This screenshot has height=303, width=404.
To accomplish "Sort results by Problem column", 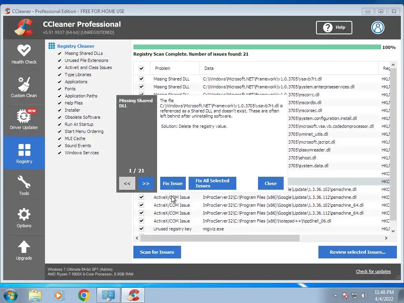I will (x=174, y=68).
